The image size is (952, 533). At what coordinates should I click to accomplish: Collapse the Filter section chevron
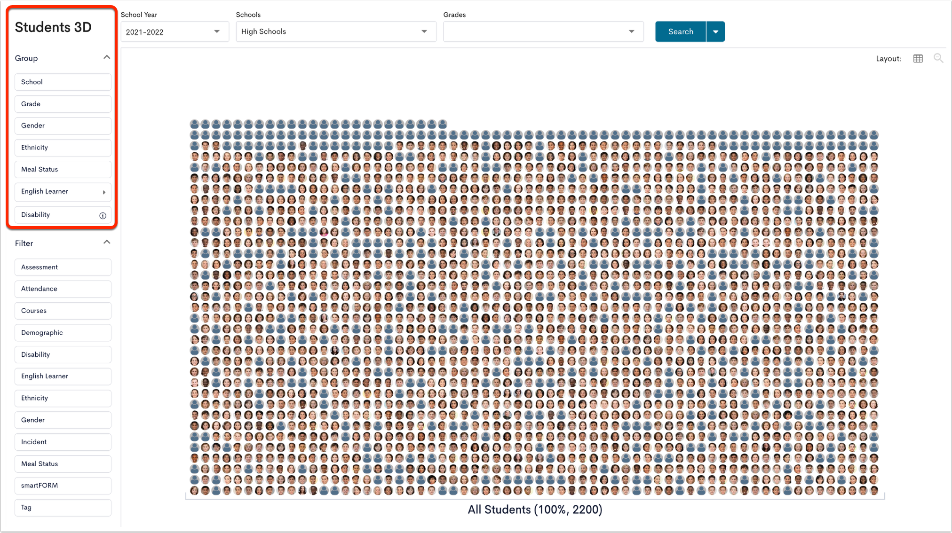[x=107, y=243]
